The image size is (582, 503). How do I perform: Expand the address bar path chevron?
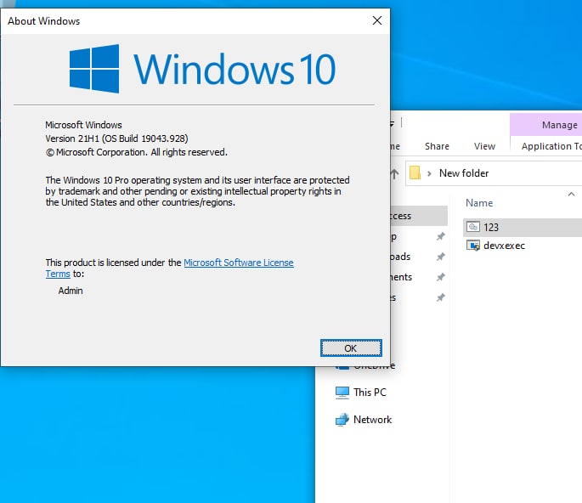pos(429,173)
